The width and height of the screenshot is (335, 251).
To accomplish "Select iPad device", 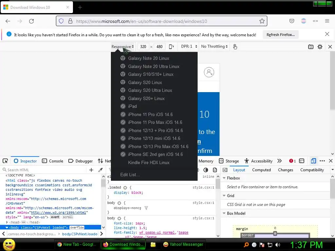I will 154,106.
